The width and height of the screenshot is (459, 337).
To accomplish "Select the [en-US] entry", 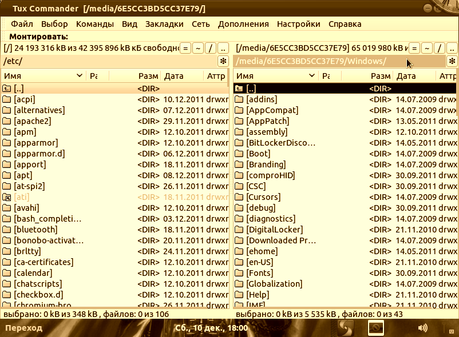I will [345, 262].
